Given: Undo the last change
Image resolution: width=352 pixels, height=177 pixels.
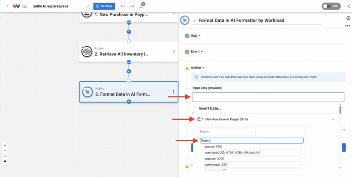Looking at the screenshot, I should [123, 6].
